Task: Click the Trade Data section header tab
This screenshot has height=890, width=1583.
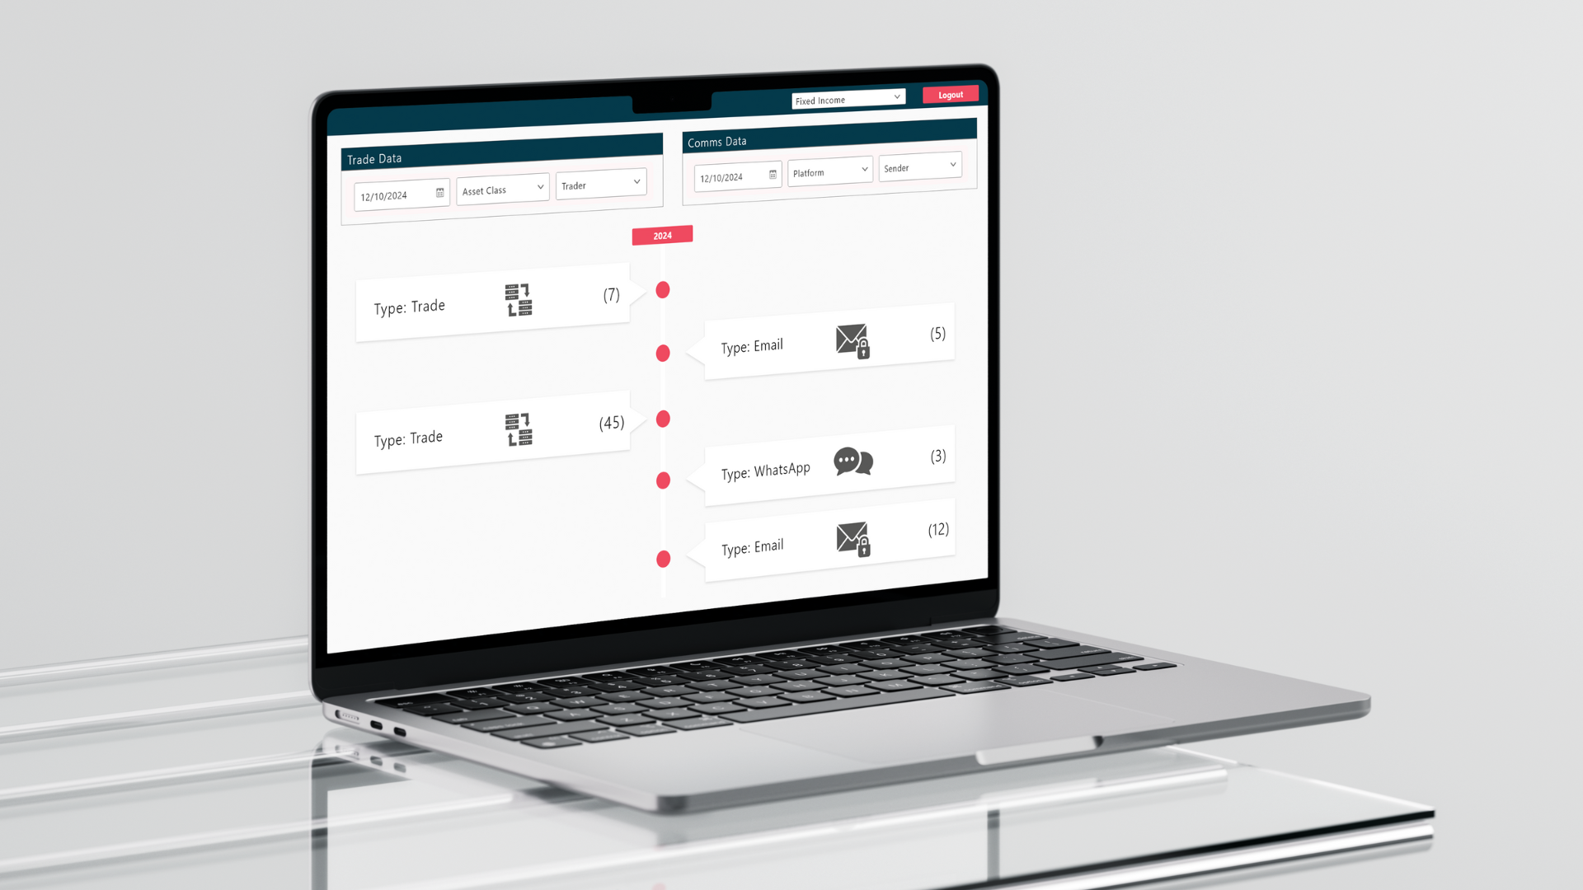Action: coord(500,159)
